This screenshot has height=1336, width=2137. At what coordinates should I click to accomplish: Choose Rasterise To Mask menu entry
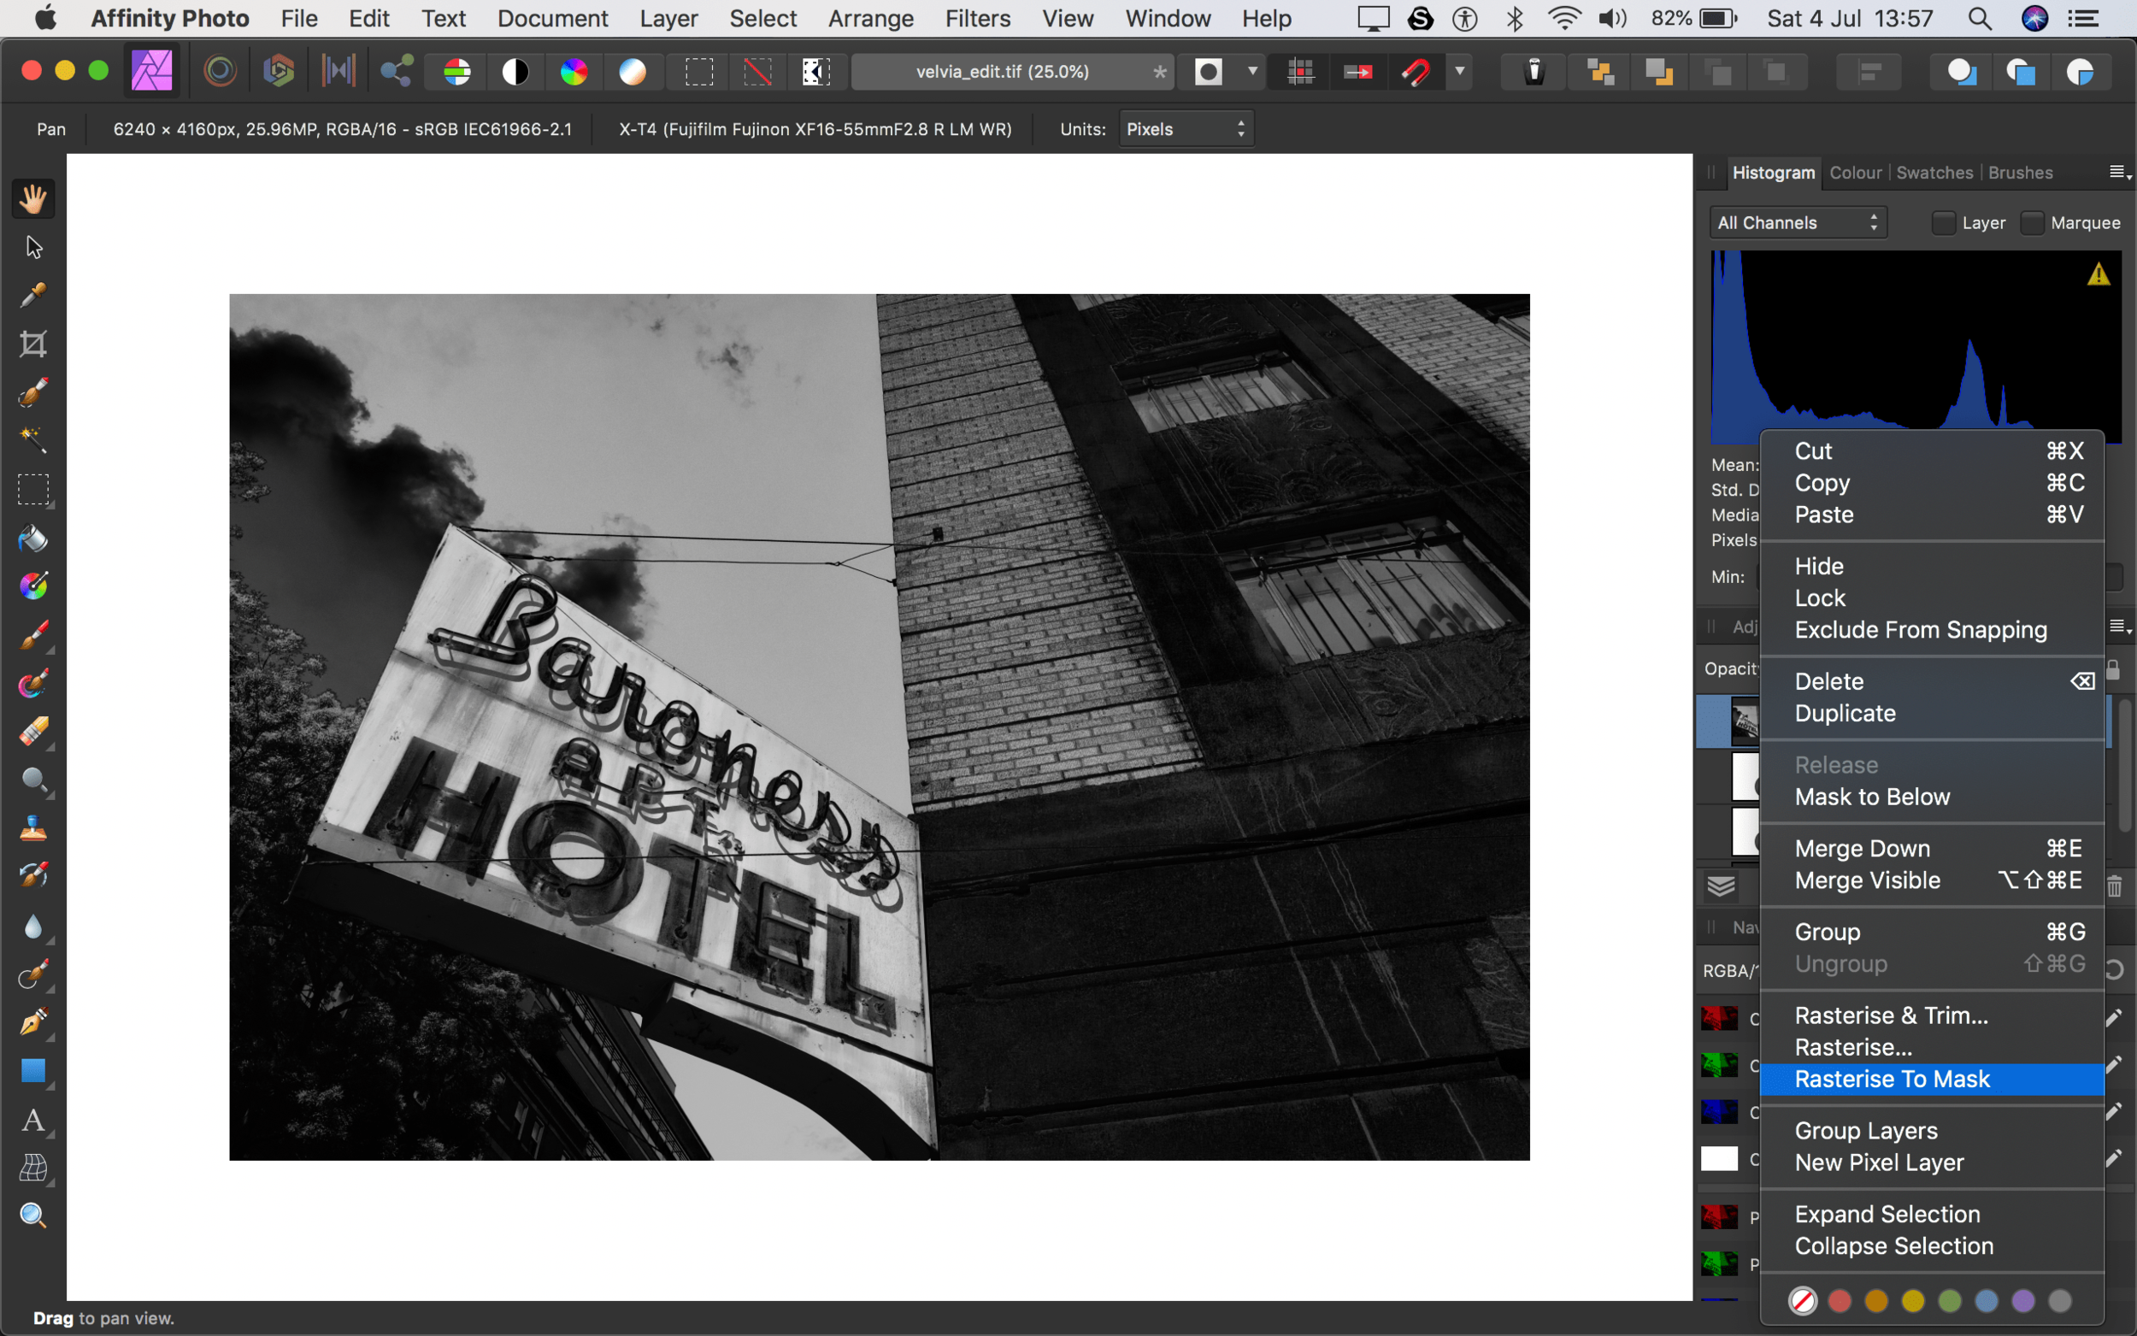tap(1893, 1079)
